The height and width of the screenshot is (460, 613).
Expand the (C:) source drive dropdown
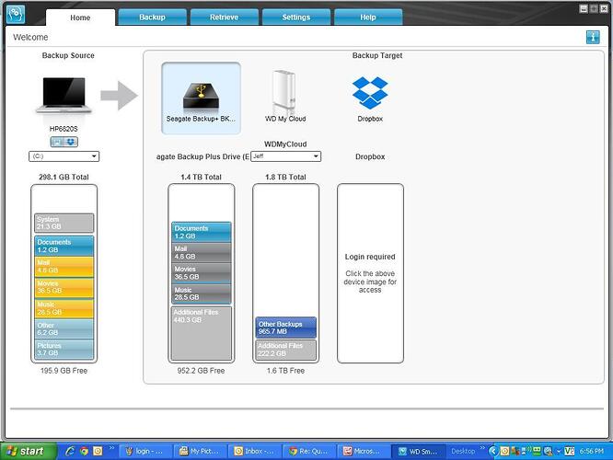point(64,156)
